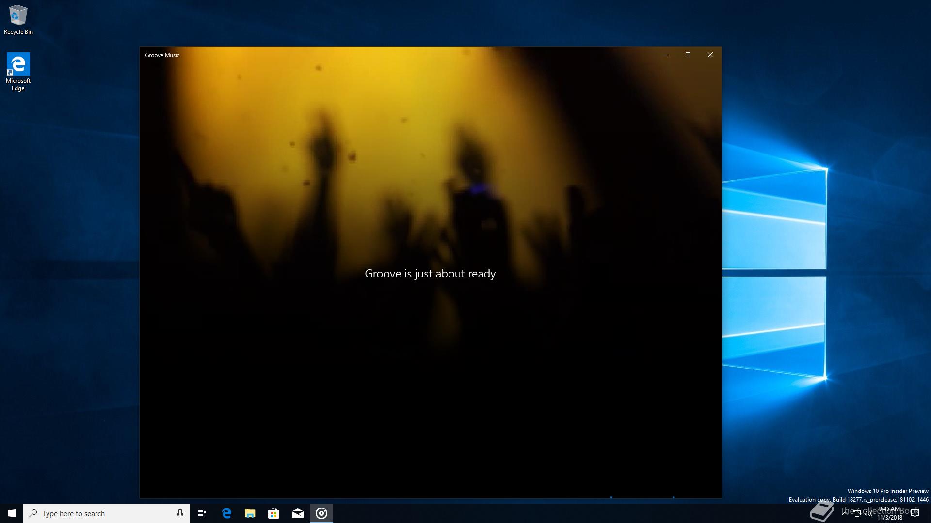This screenshot has width=931, height=523.
Task: Open Microsoft Store from the taskbar
Action: [274, 513]
